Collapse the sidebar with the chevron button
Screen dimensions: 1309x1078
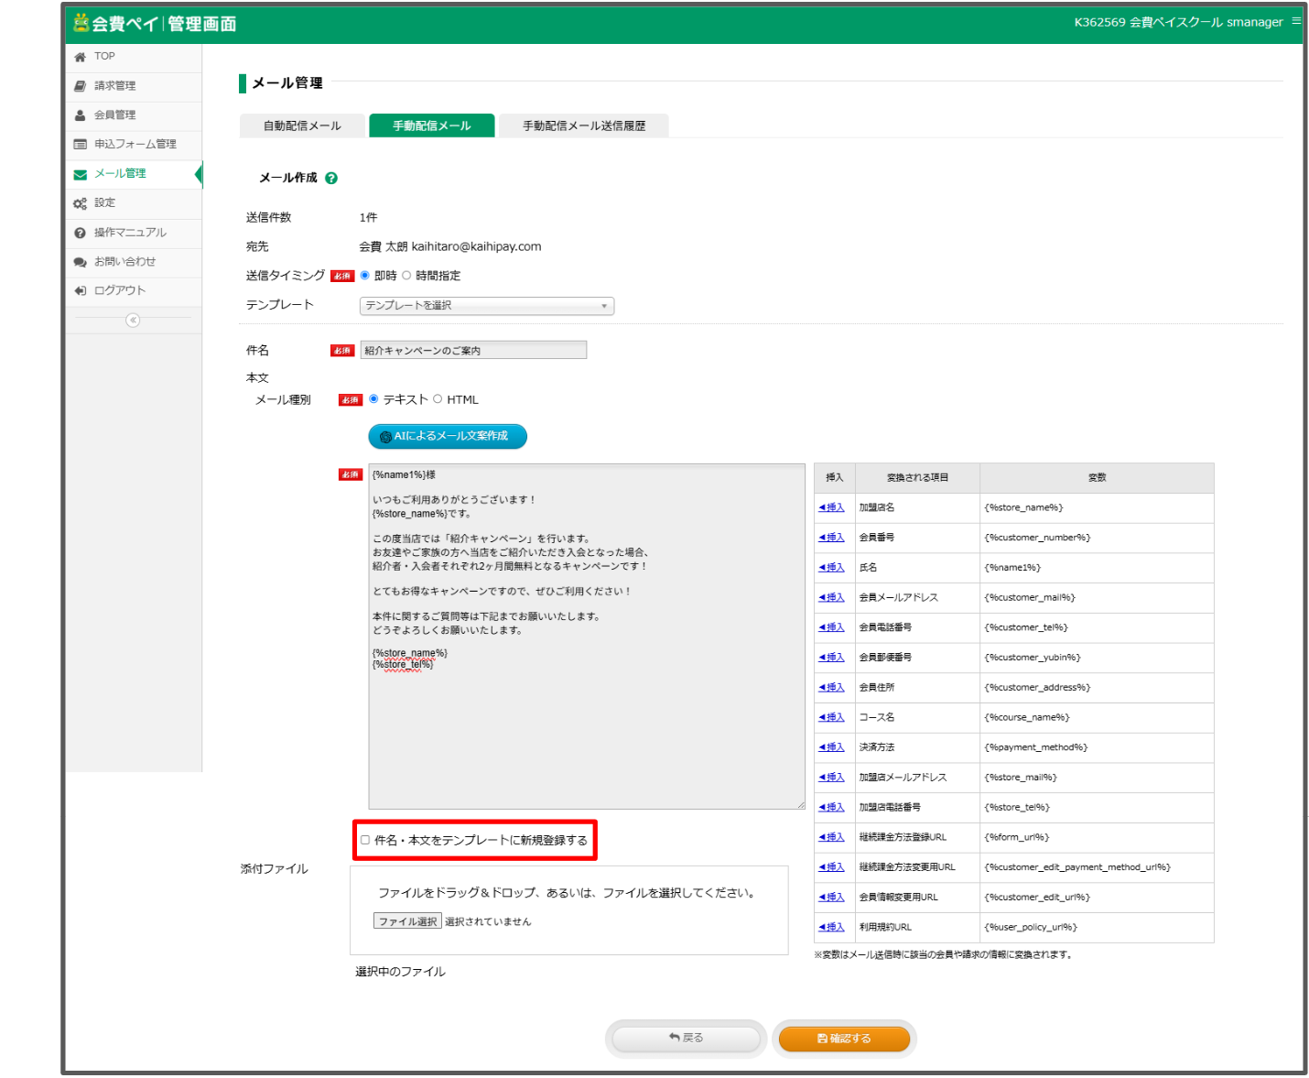pyautogui.click(x=133, y=321)
